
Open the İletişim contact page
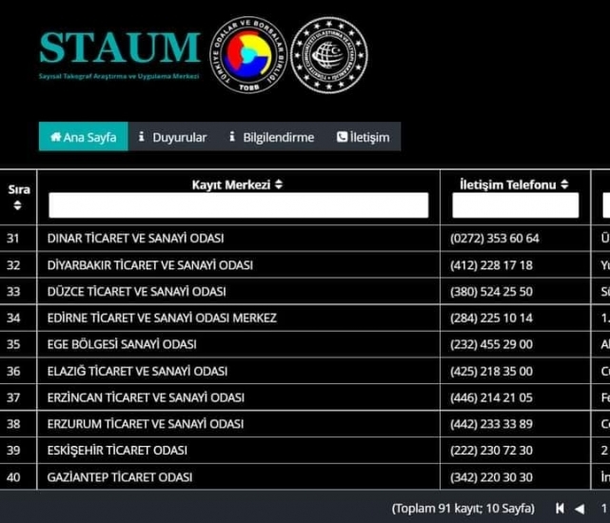[x=363, y=137]
